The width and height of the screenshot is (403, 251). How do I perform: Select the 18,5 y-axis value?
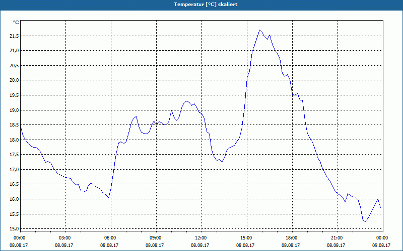[14, 125]
